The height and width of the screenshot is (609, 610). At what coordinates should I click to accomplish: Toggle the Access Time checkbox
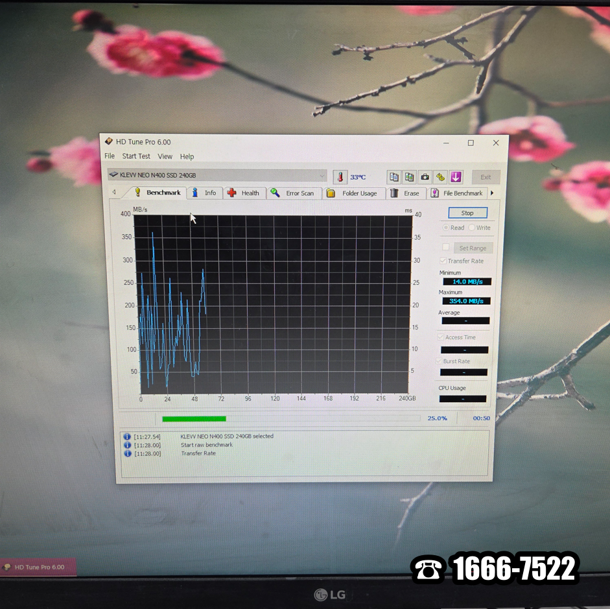[x=440, y=337]
